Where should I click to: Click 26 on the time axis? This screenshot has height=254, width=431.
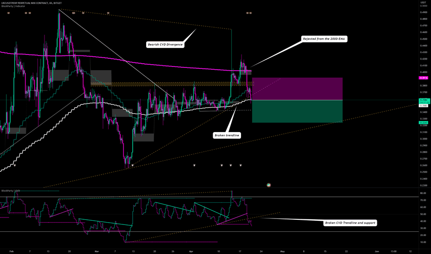coord(173,251)
